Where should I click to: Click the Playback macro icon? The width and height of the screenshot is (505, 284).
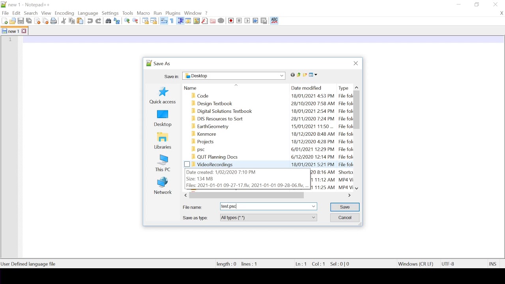point(248,21)
